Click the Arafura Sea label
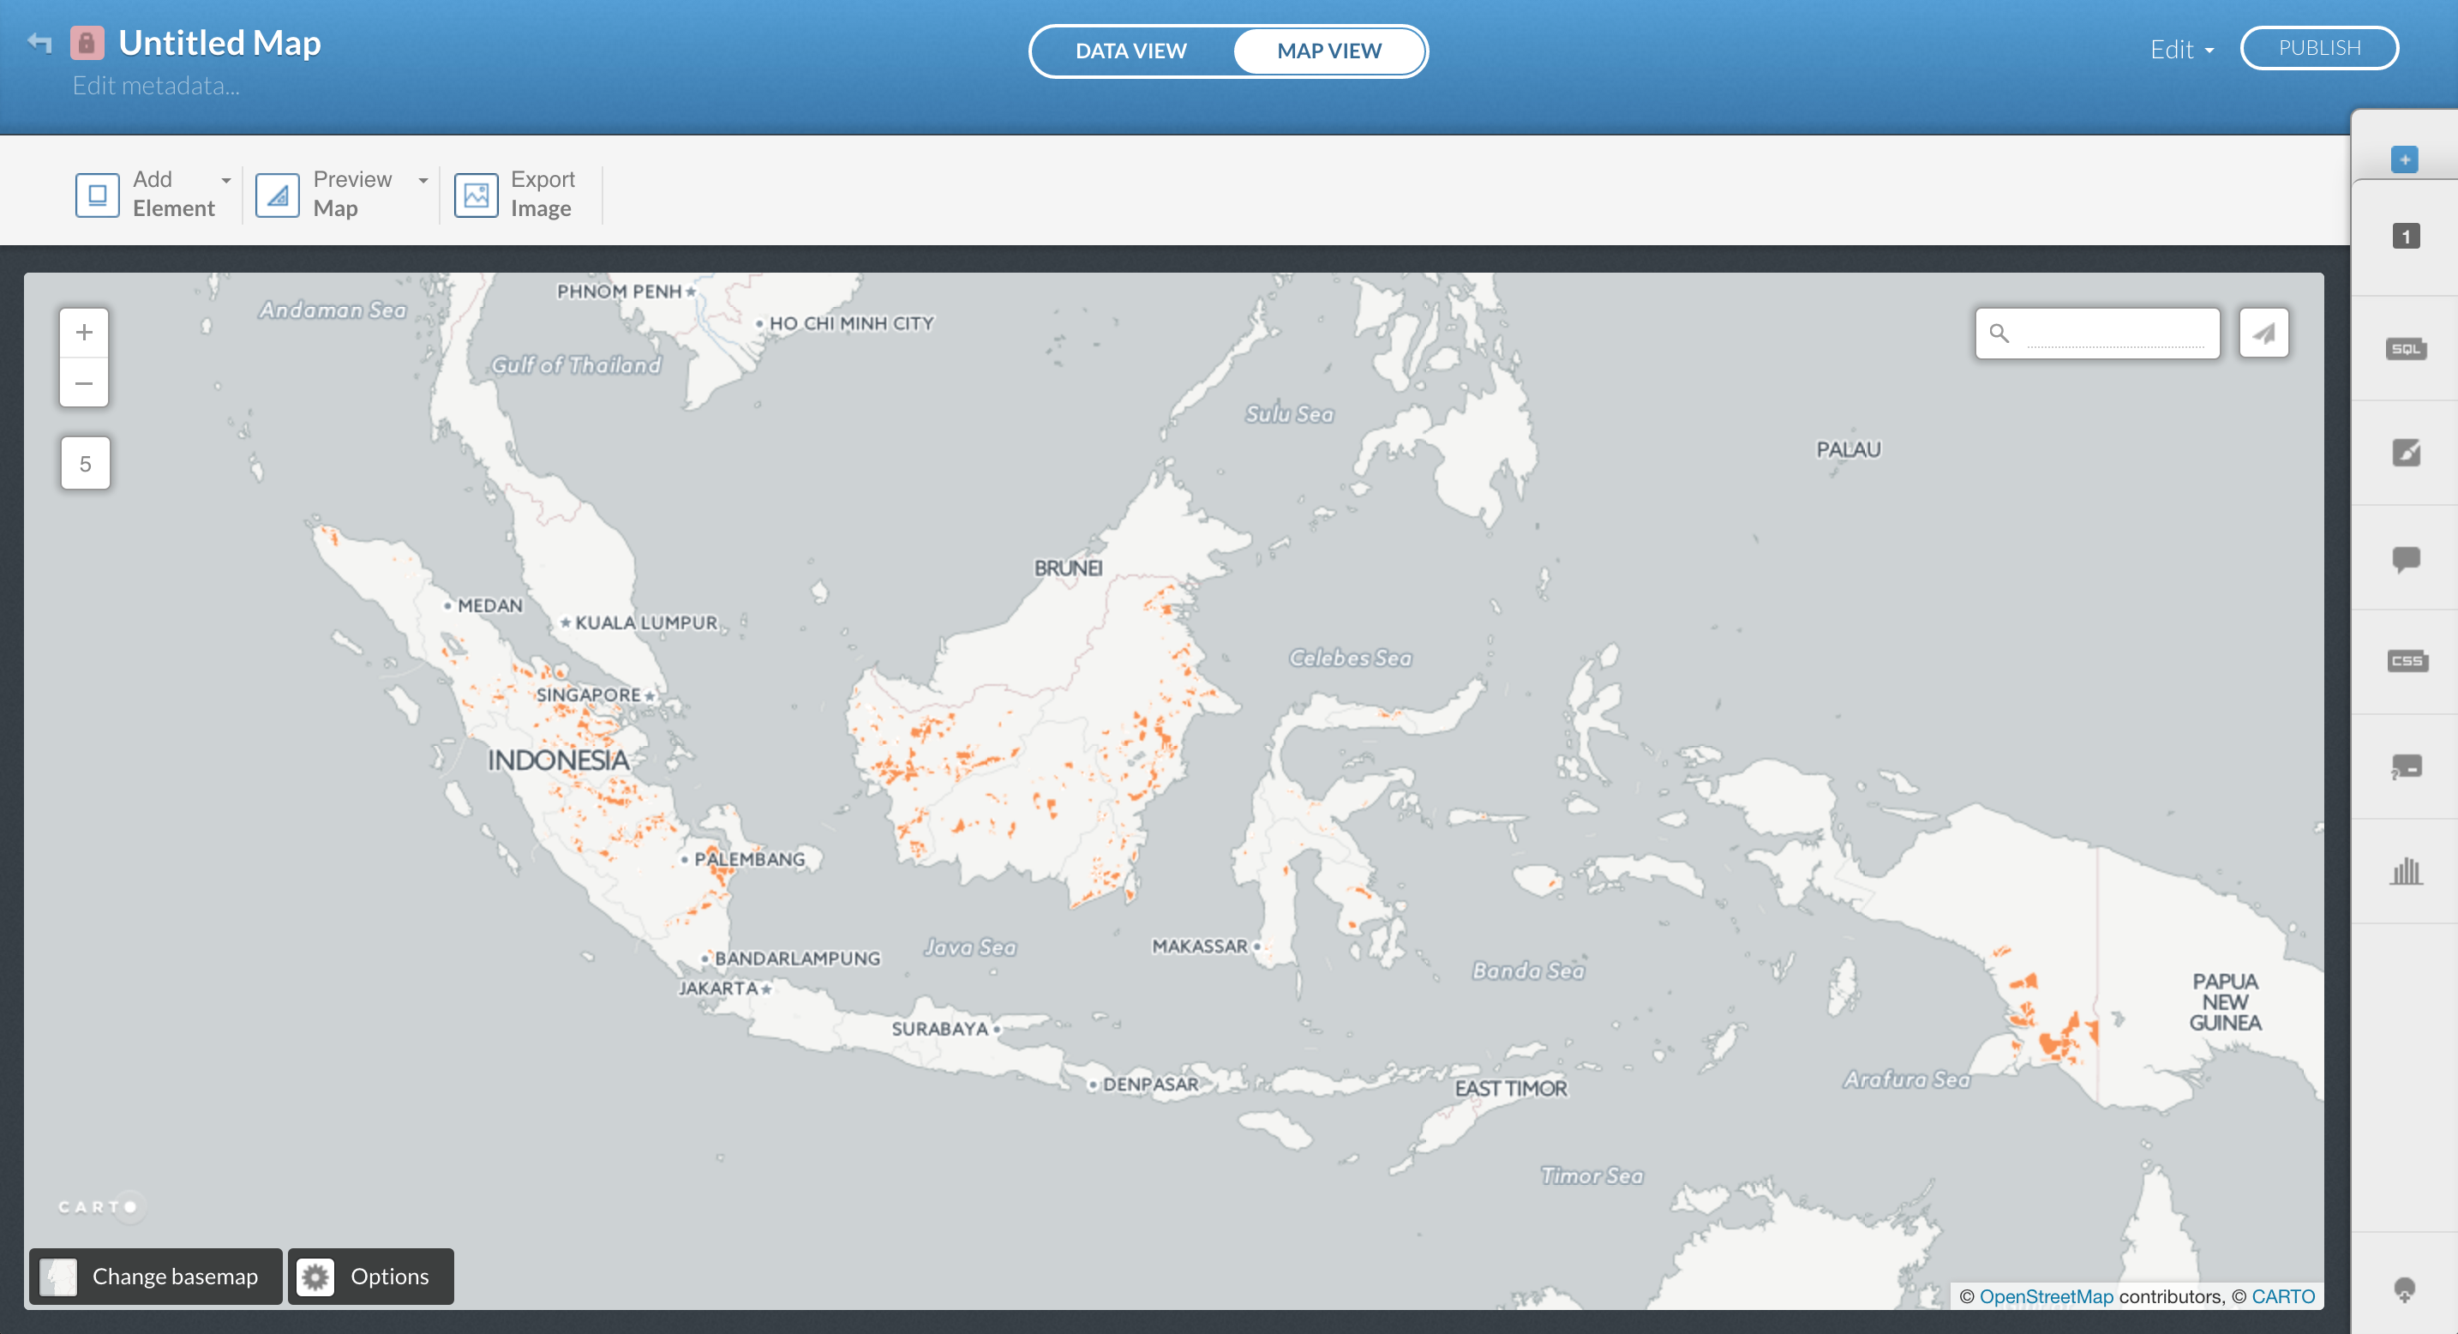 click(1906, 1079)
